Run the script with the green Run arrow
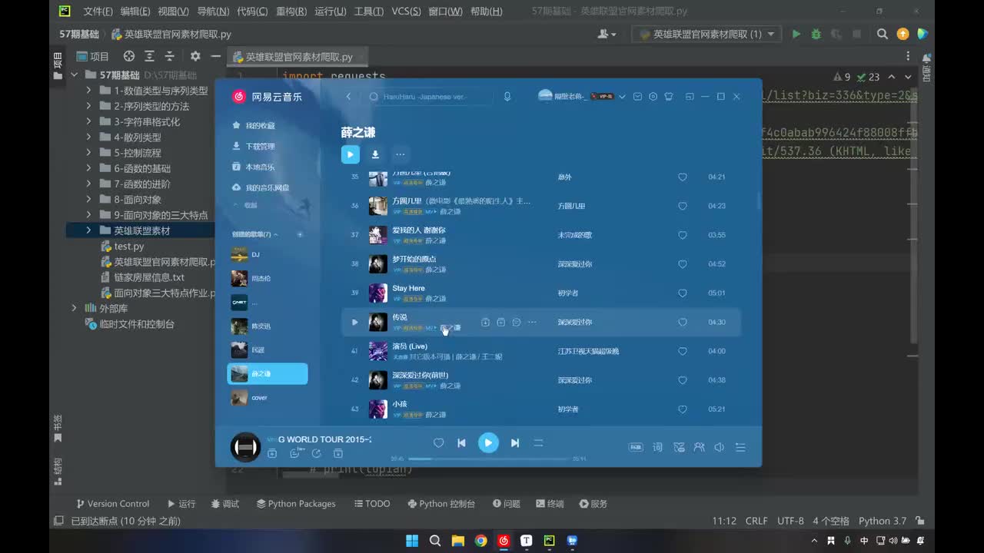 (x=796, y=34)
